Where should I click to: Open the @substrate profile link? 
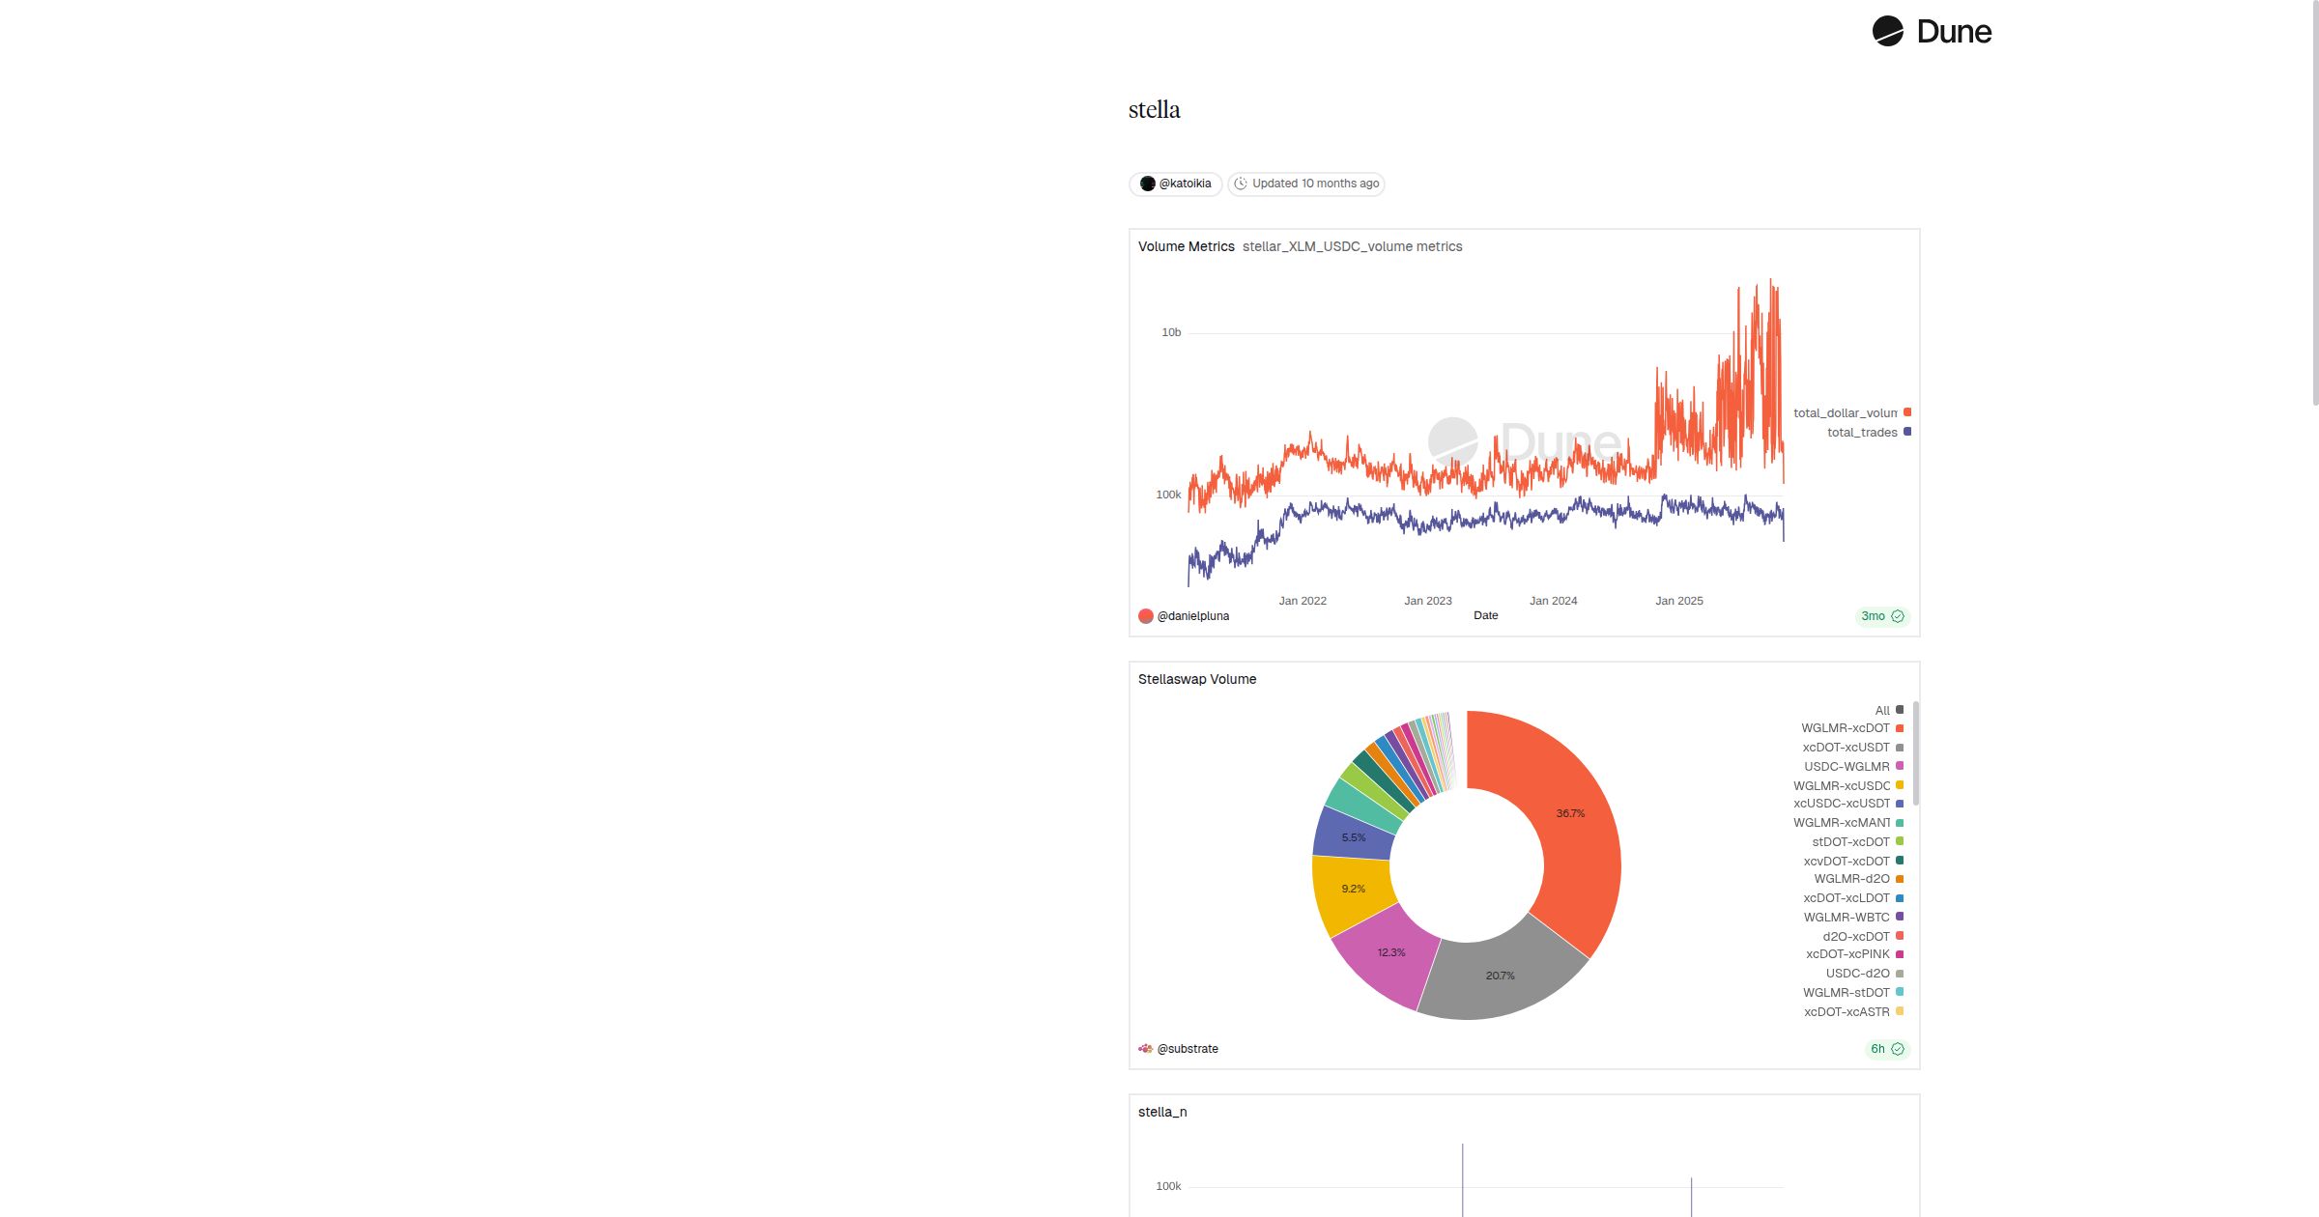pos(1188,1049)
